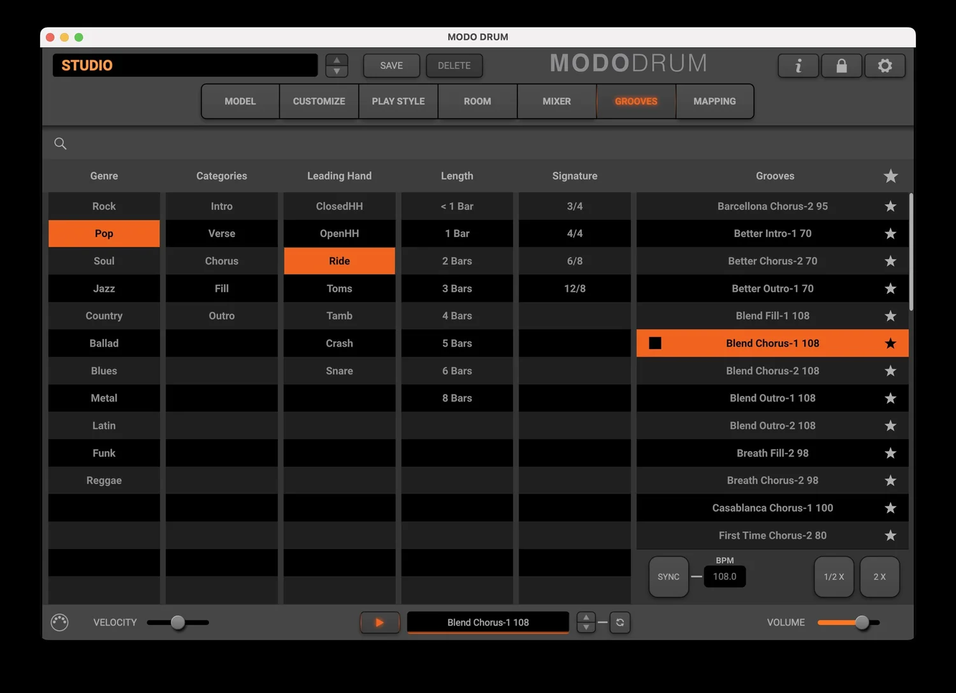
Task: Open the PLAY STYLE tab
Action: click(x=398, y=101)
